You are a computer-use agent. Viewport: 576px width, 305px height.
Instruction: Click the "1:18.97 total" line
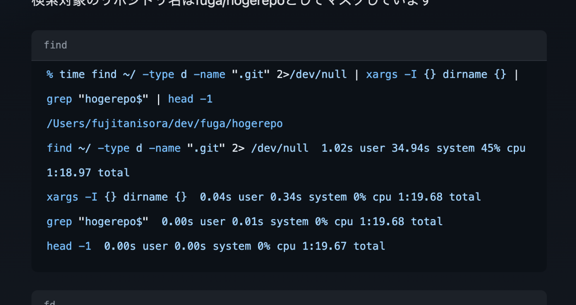pos(88,173)
